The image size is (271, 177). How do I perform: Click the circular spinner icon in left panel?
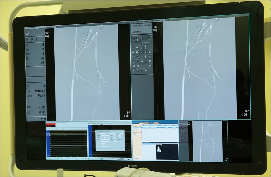click(x=27, y=33)
